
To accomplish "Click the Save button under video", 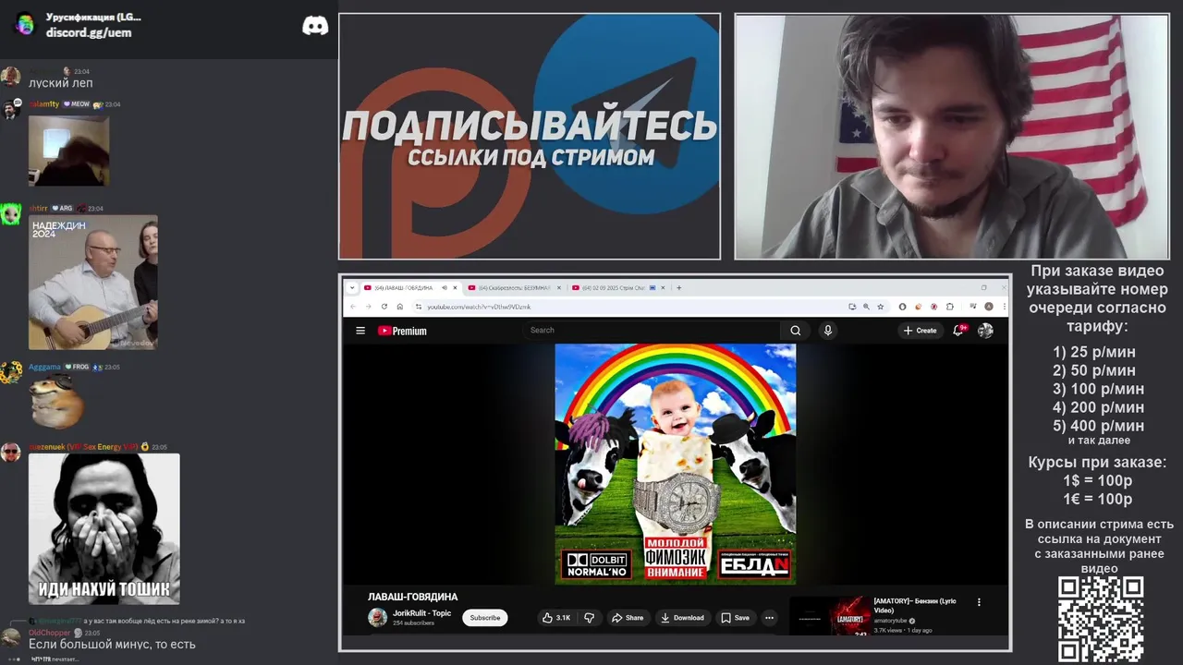I will coord(735,618).
